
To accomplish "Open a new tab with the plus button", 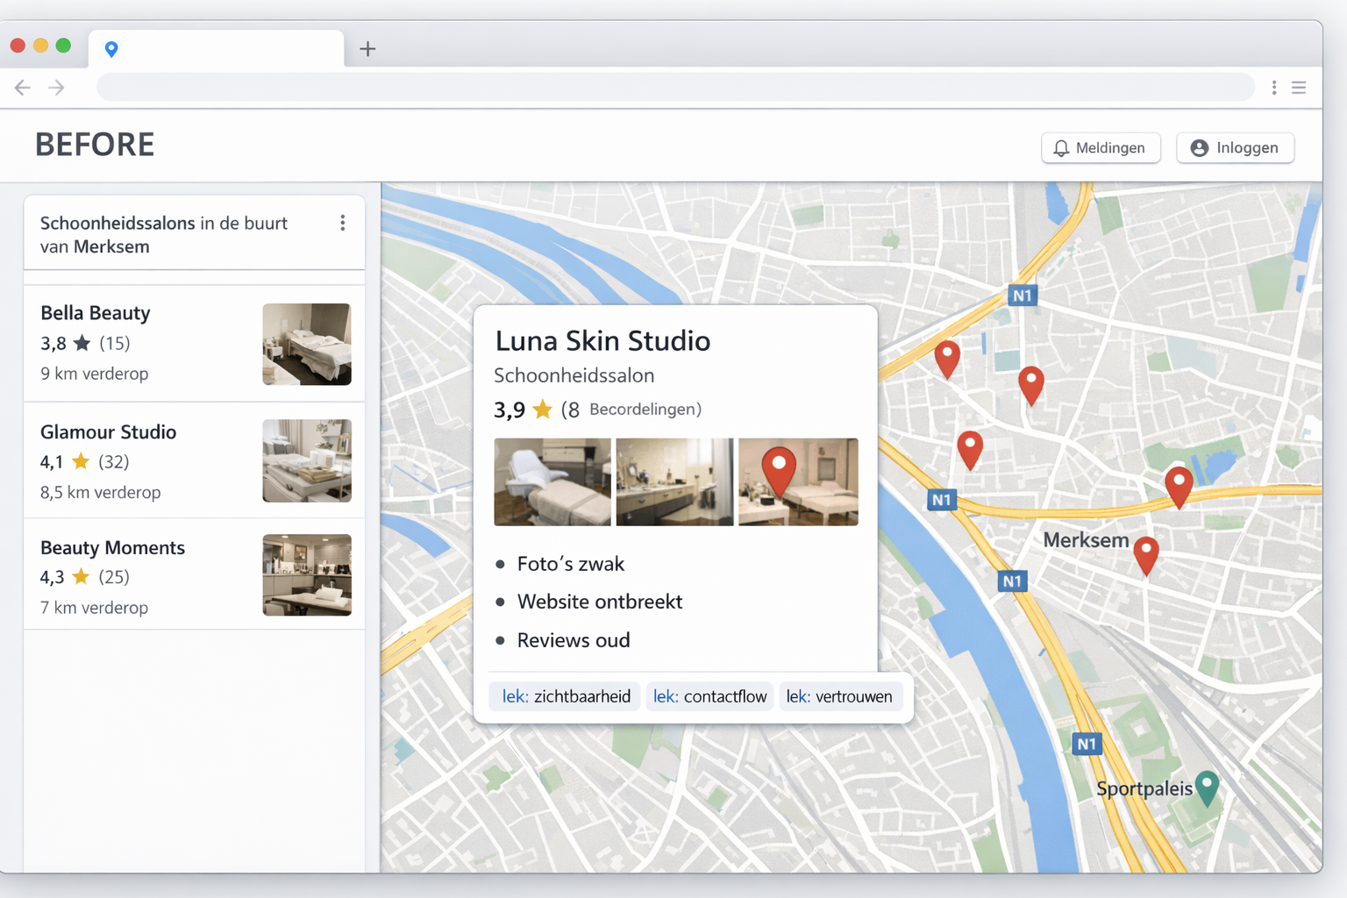I will [367, 49].
